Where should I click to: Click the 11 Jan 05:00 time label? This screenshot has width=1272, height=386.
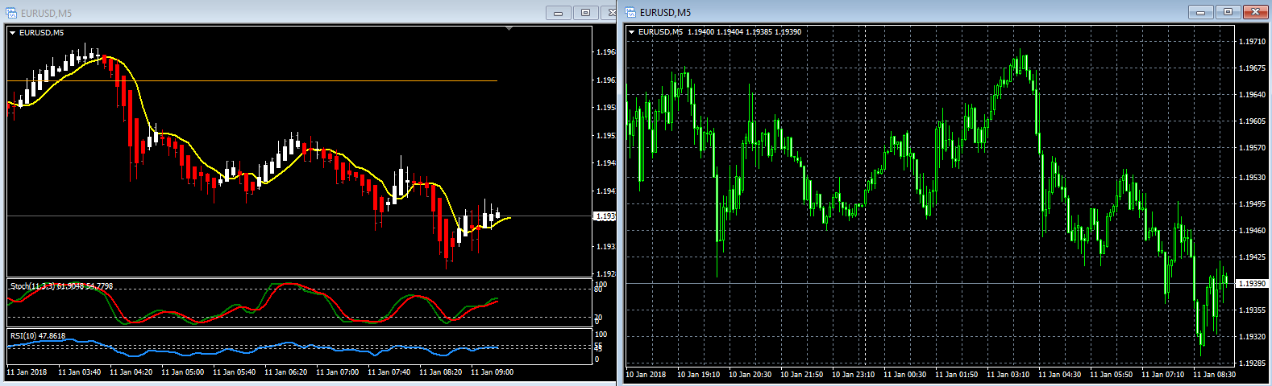[182, 372]
